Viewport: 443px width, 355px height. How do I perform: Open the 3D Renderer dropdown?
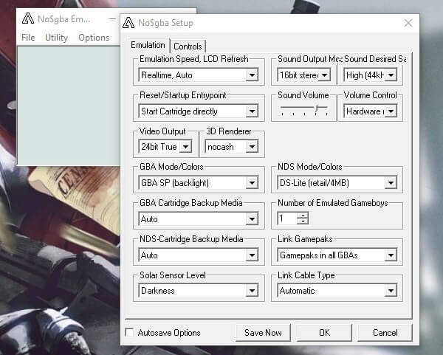[232, 147]
